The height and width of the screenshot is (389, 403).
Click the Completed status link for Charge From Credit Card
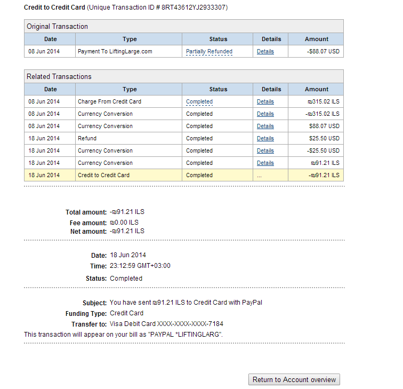click(199, 101)
